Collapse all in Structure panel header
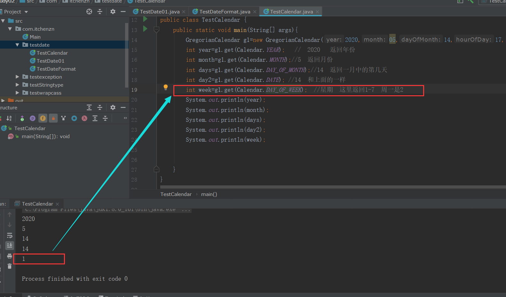The width and height of the screenshot is (506, 297). coord(100,107)
